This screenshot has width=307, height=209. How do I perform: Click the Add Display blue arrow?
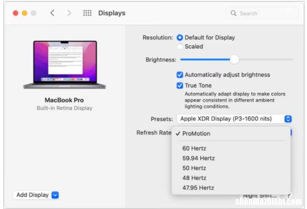pos(55,195)
